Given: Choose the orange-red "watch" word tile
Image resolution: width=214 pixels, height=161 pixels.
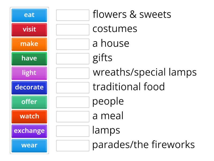Looking at the screenshot, I should coord(29,116).
